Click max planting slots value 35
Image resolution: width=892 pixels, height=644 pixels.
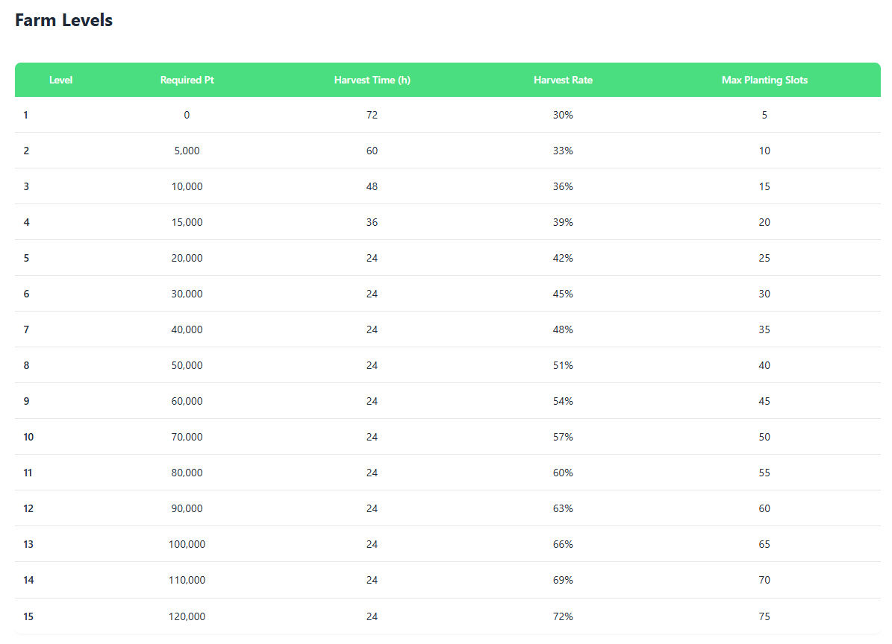click(x=764, y=329)
